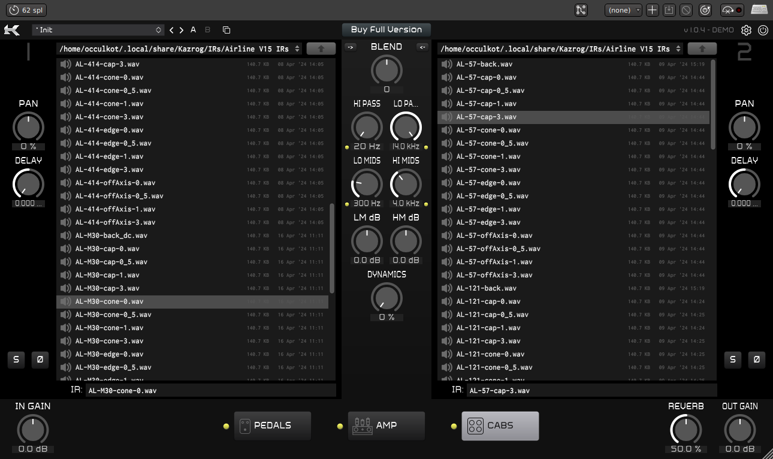Toggle the HI PASS filter enable LED
Screen dimensions: 773x459
[347, 147]
